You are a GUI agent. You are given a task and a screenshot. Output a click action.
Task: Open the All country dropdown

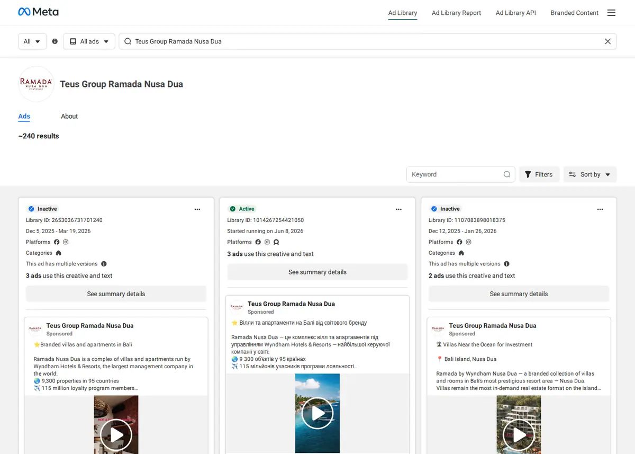(x=32, y=41)
